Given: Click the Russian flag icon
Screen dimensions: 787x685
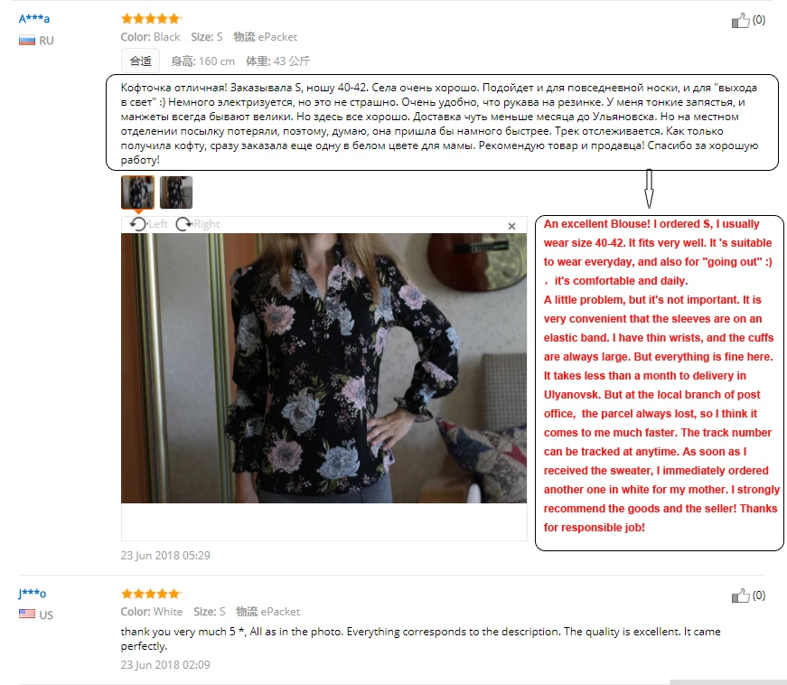Looking at the screenshot, I should [x=27, y=41].
